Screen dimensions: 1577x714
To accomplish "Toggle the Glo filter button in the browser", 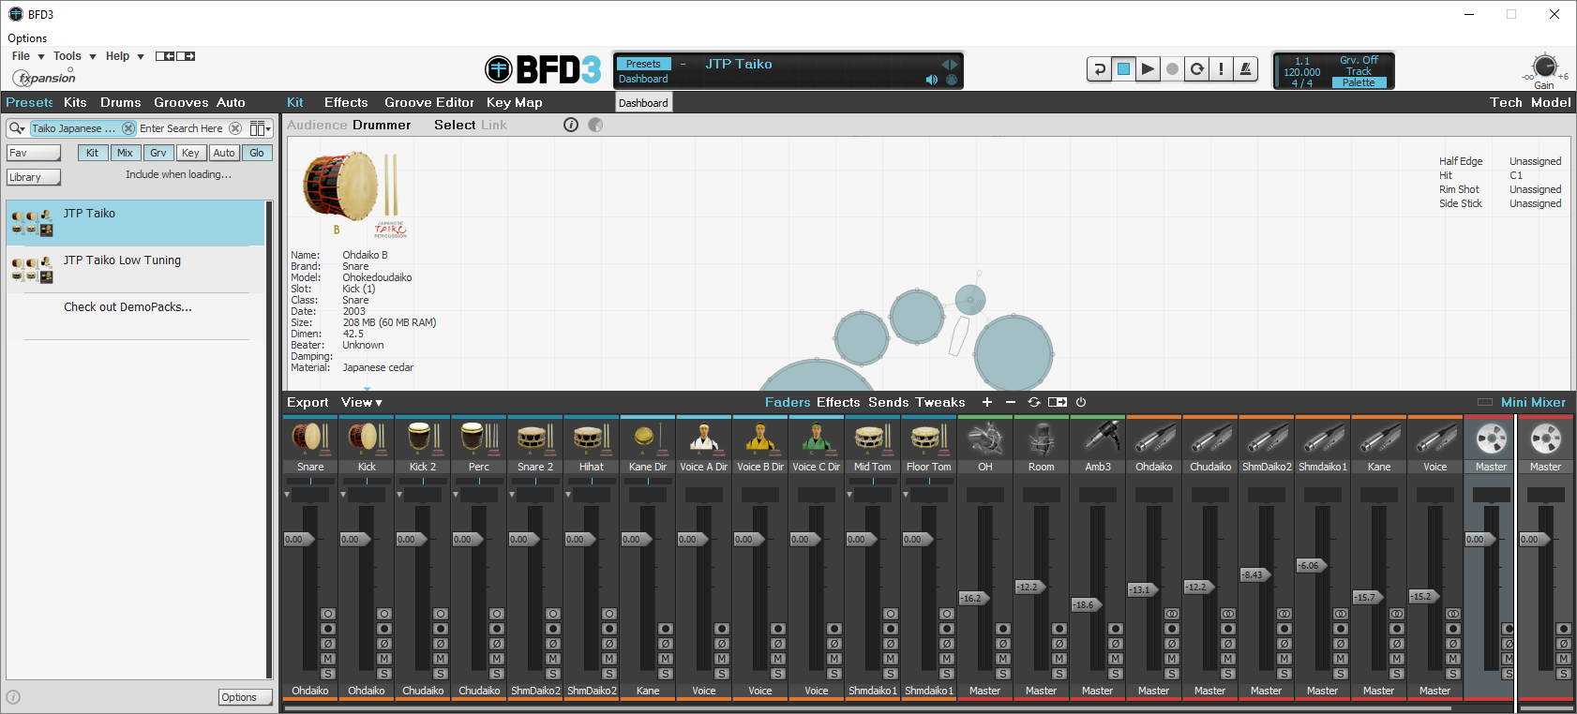I will [x=257, y=153].
